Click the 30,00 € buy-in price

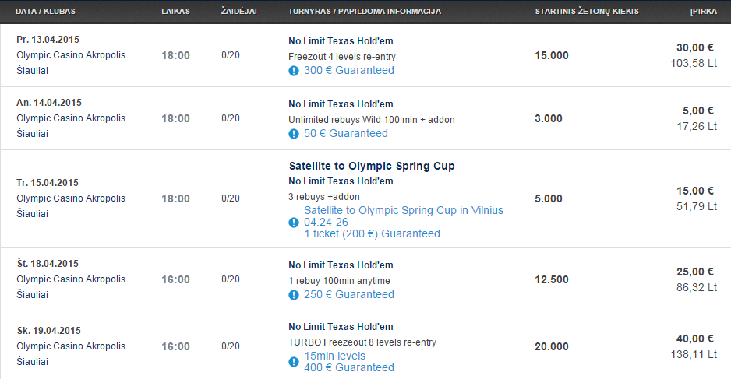coord(695,47)
